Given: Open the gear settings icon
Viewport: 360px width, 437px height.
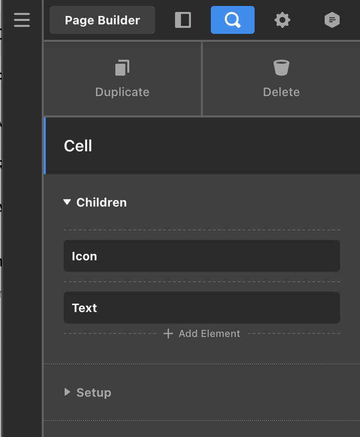Looking at the screenshot, I should (x=282, y=20).
